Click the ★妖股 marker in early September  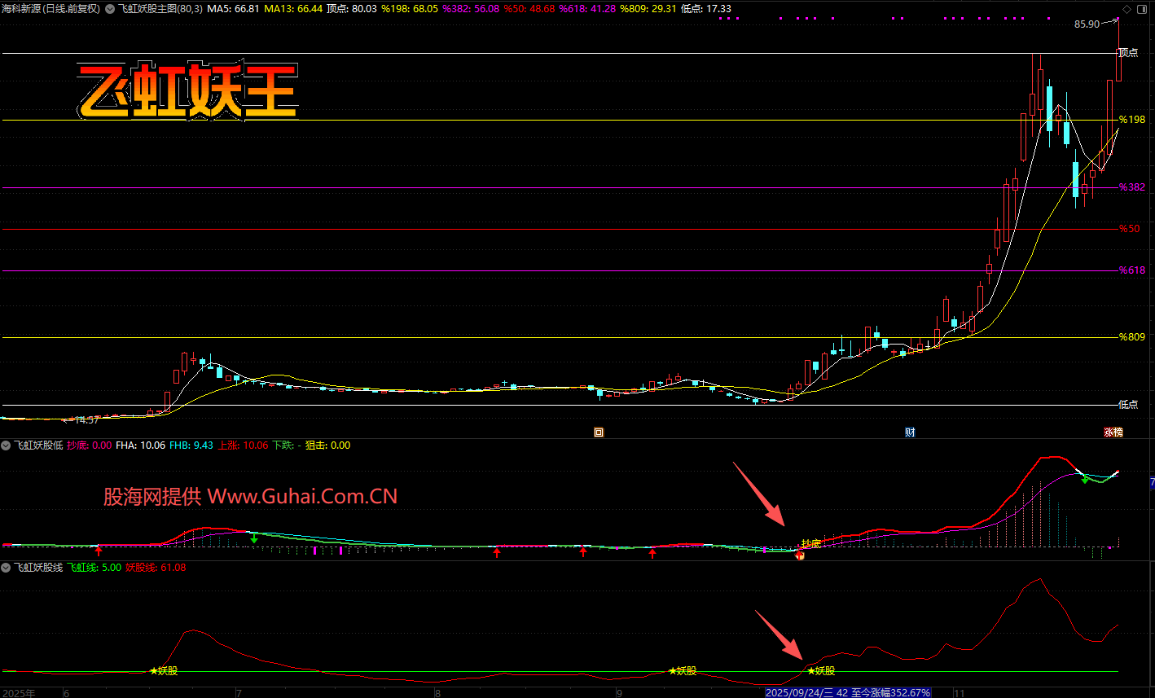(x=683, y=671)
